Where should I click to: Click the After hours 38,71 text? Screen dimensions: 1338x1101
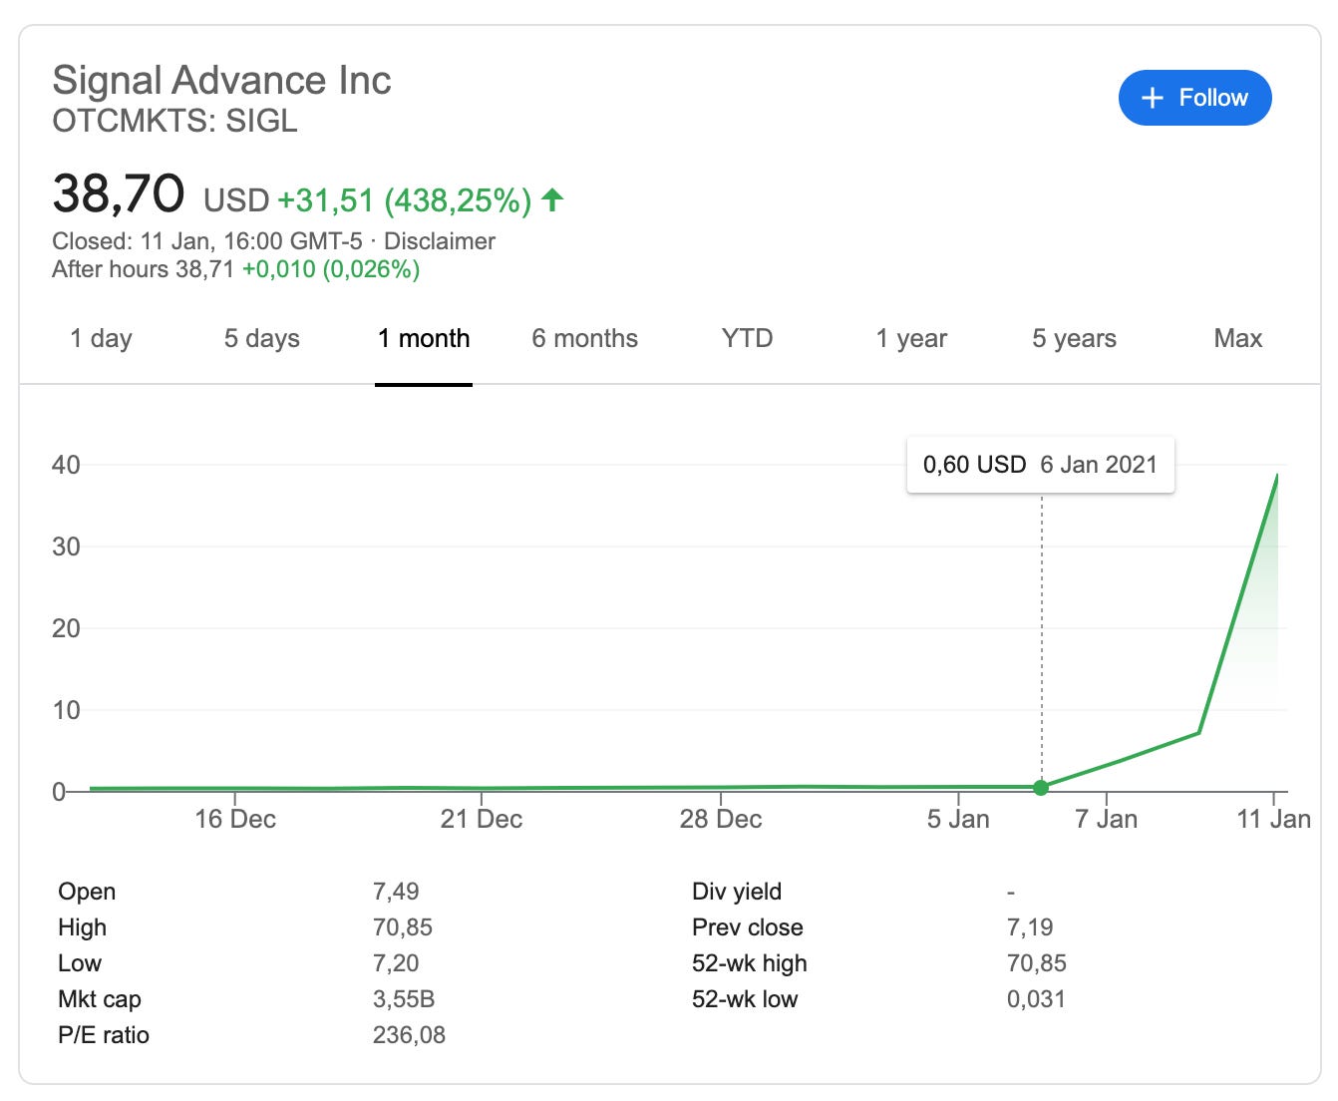coord(144,269)
